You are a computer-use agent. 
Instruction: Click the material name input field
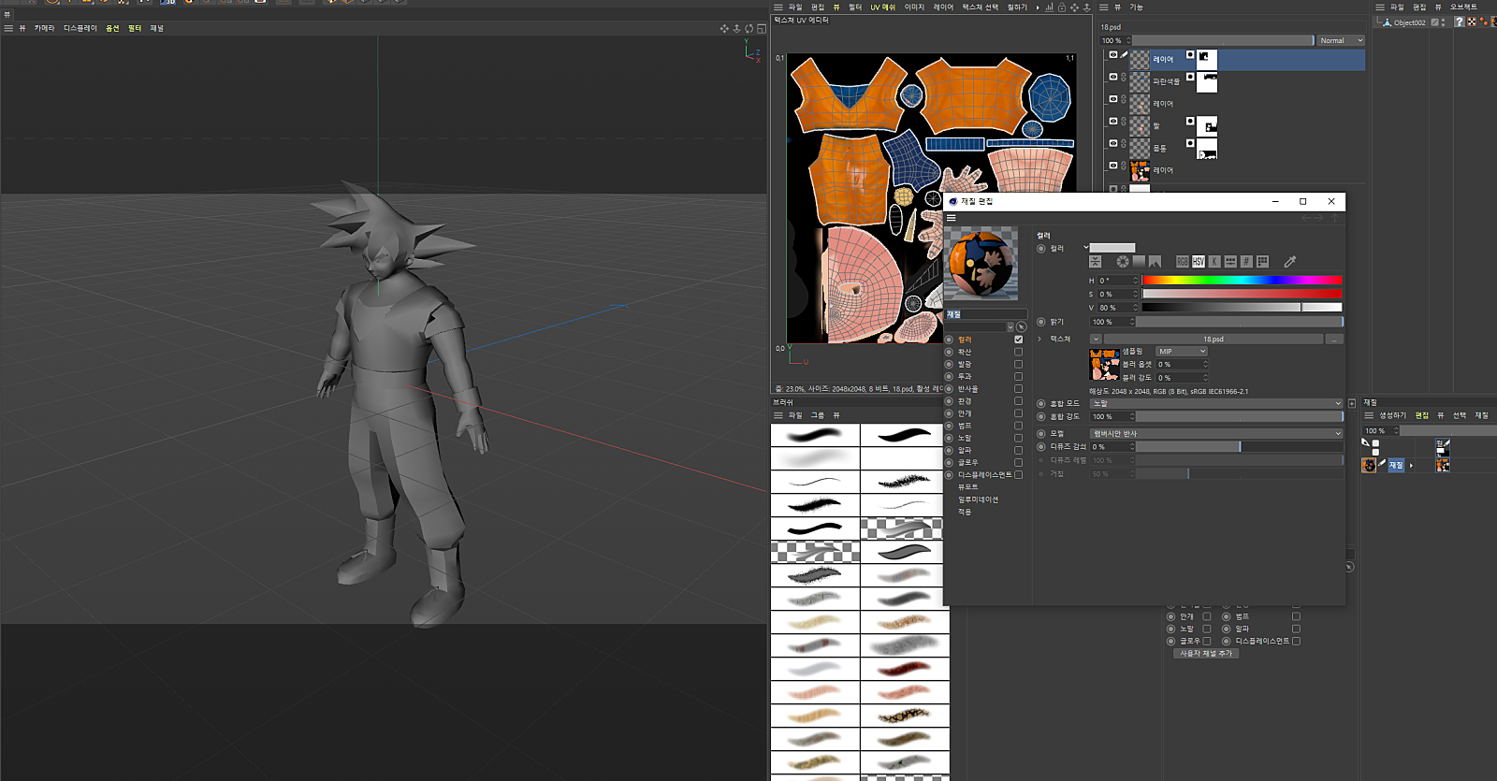tap(986, 314)
